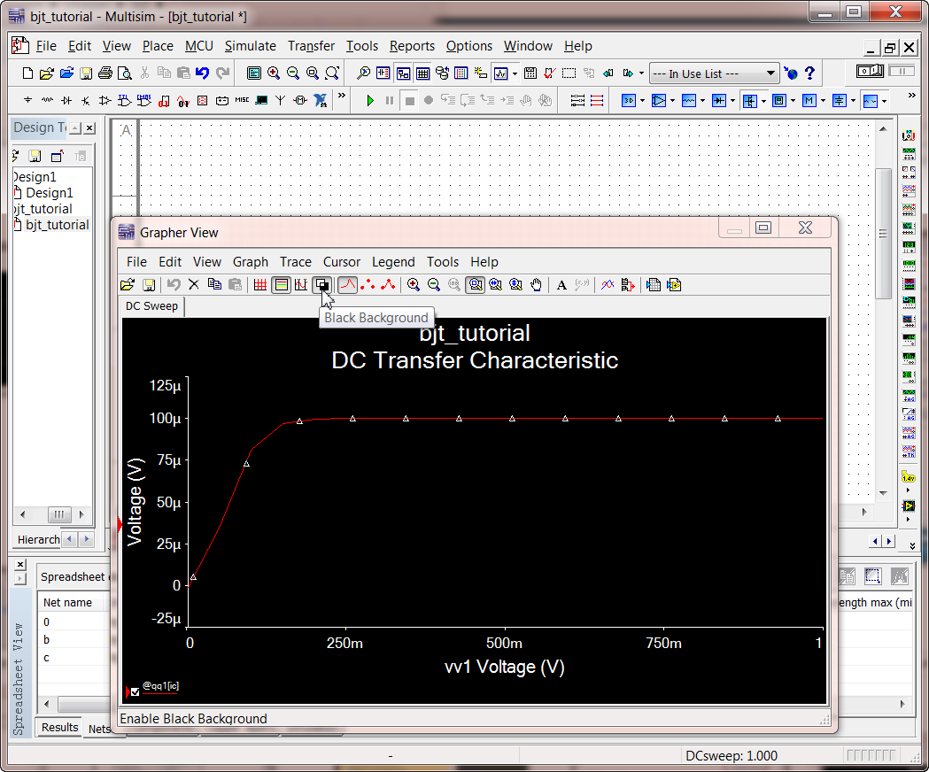Toggle the @qq1[ic] trace checkbox in legend
The width and height of the screenshot is (929, 772).
135,691
